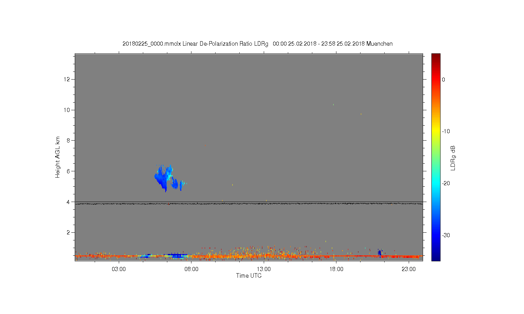Click the height tick label 2
This screenshot has height=314, width=524.
(68, 232)
